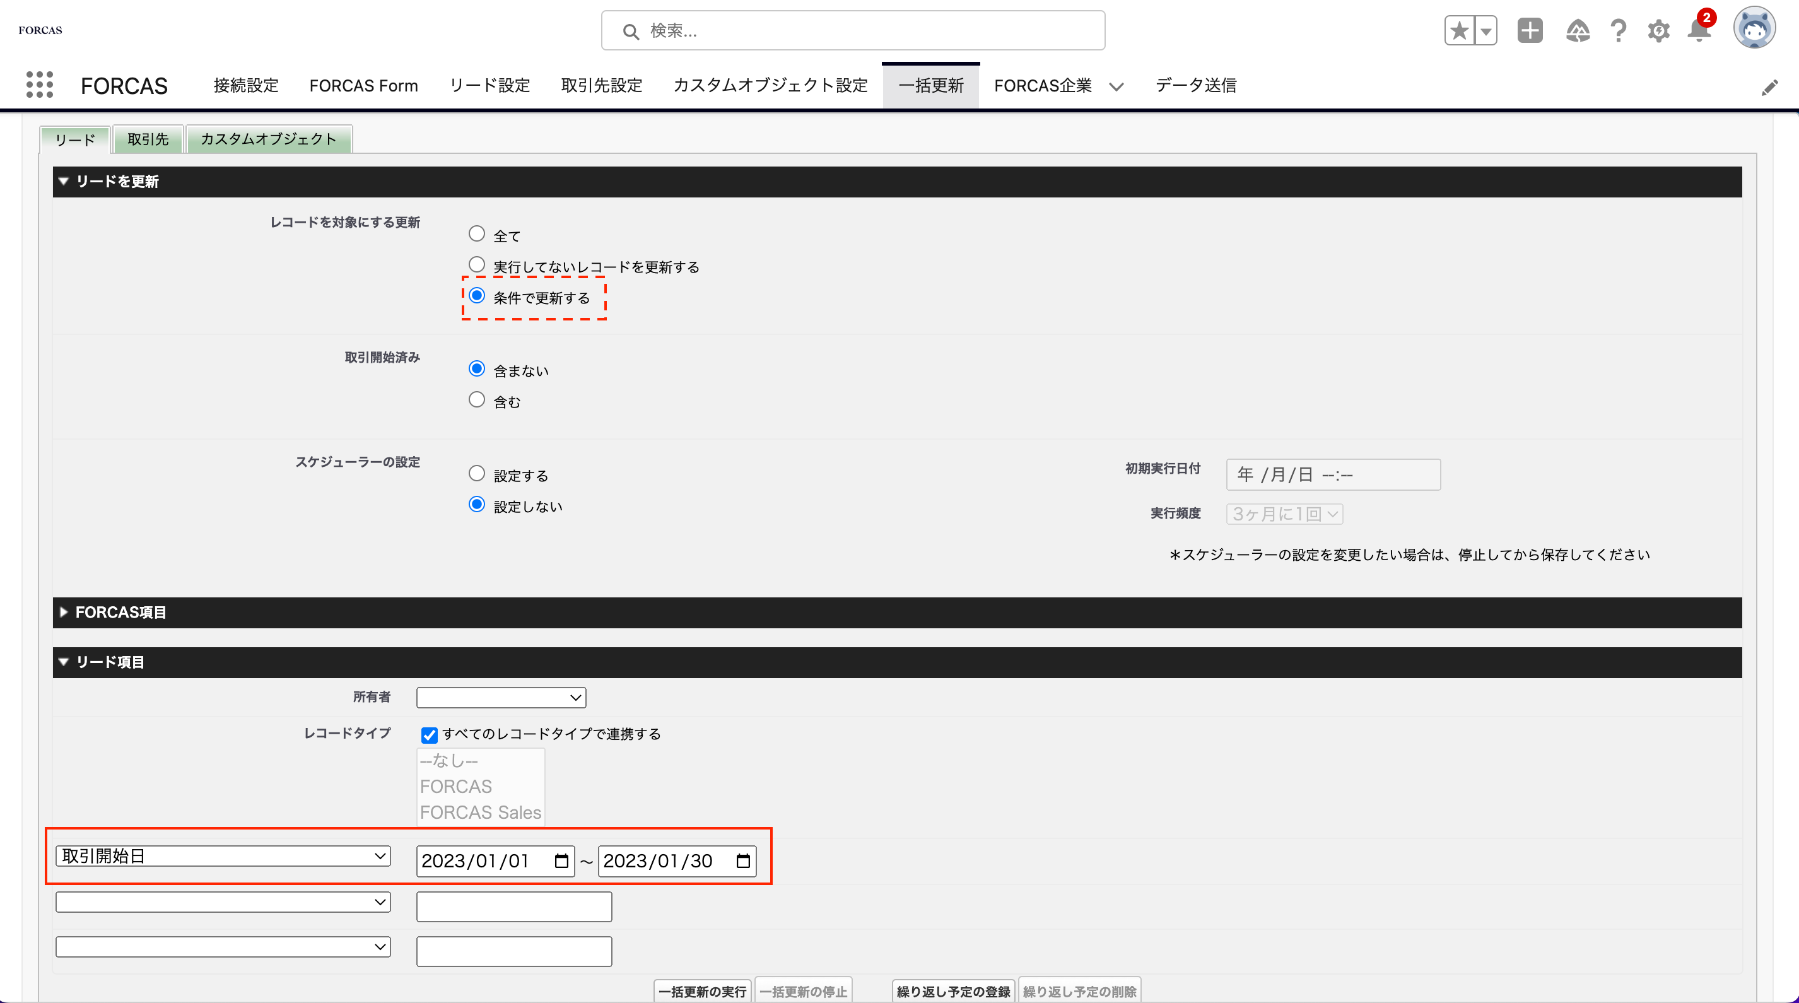This screenshot has height=1003, width=1799.
Task: Click the Favorites star icon
Action: pyautogui.click(x=1459, y=31)
